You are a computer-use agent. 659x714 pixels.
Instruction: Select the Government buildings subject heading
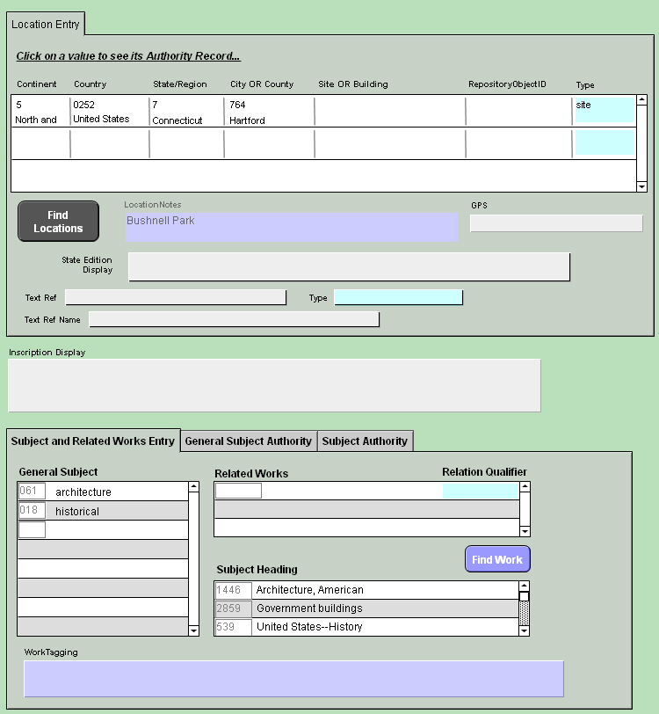(x=309, y=608)
